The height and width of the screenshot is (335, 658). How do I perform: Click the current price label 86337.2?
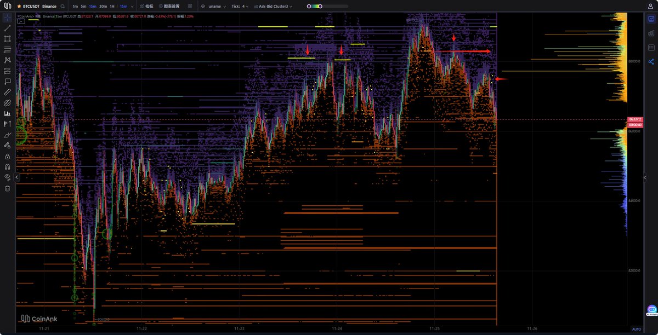point(636,119)
